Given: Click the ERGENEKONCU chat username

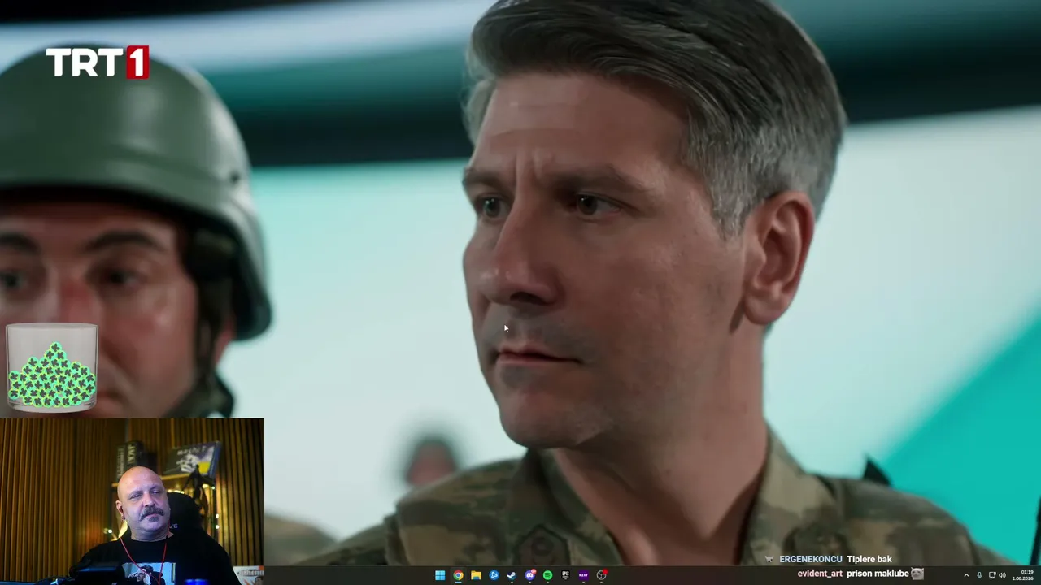Looking at the screenshot, I should 811,559.
